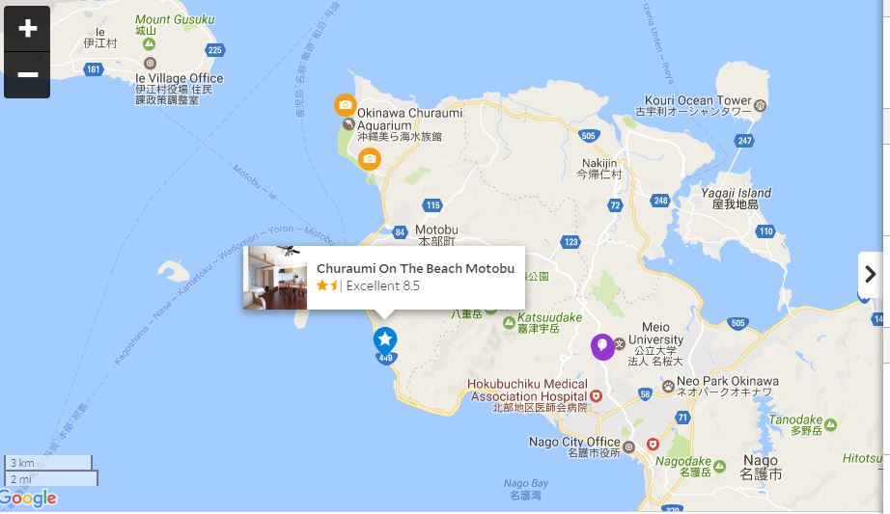The image size is (890, 514).
Task: Select the purple landmark pin near Meio University
Action: point(602,346)
